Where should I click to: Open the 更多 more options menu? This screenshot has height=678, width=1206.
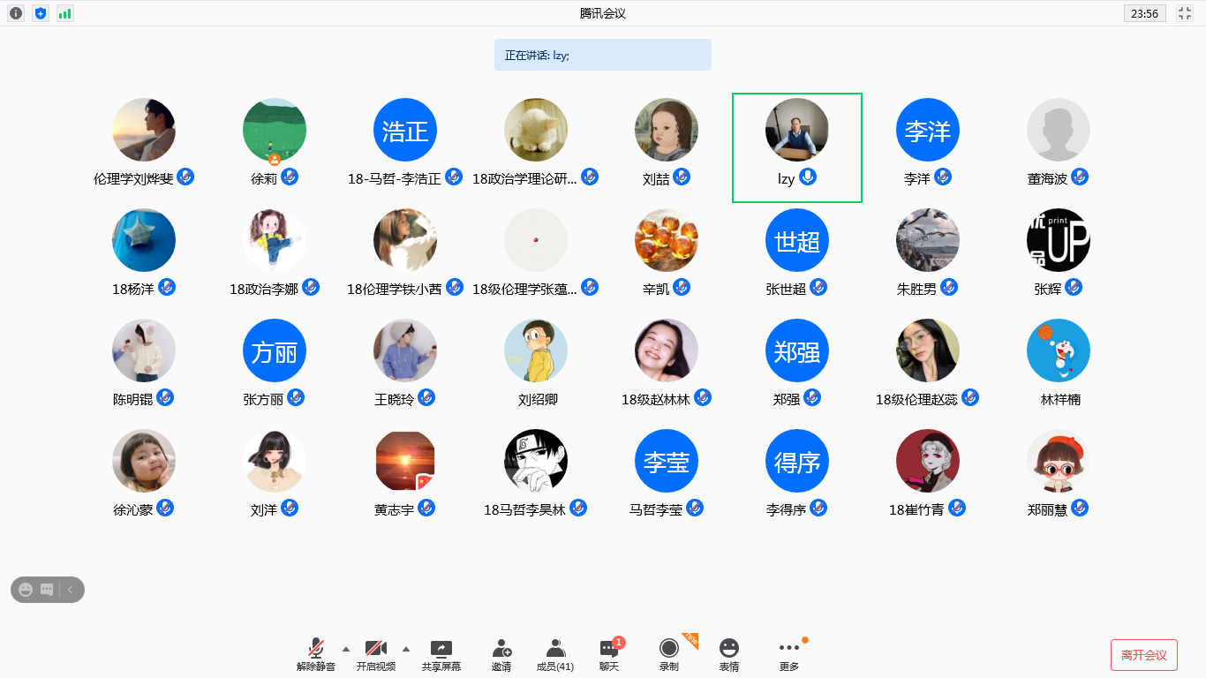788,654
